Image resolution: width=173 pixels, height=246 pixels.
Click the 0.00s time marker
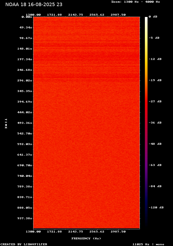27,17
